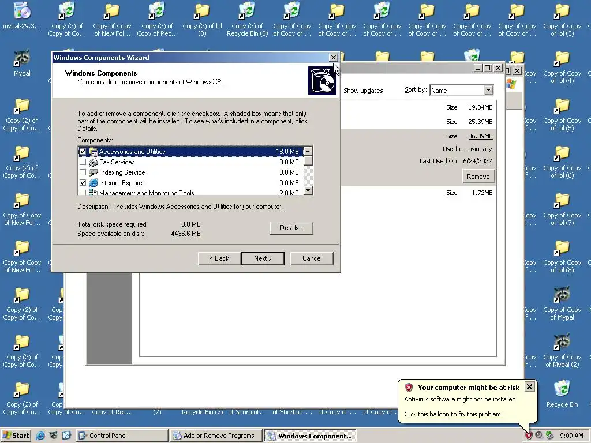The width and height of the screenshot is (591, 443).
Task: Select the Fax Services row text
Action: click(117, 162)
